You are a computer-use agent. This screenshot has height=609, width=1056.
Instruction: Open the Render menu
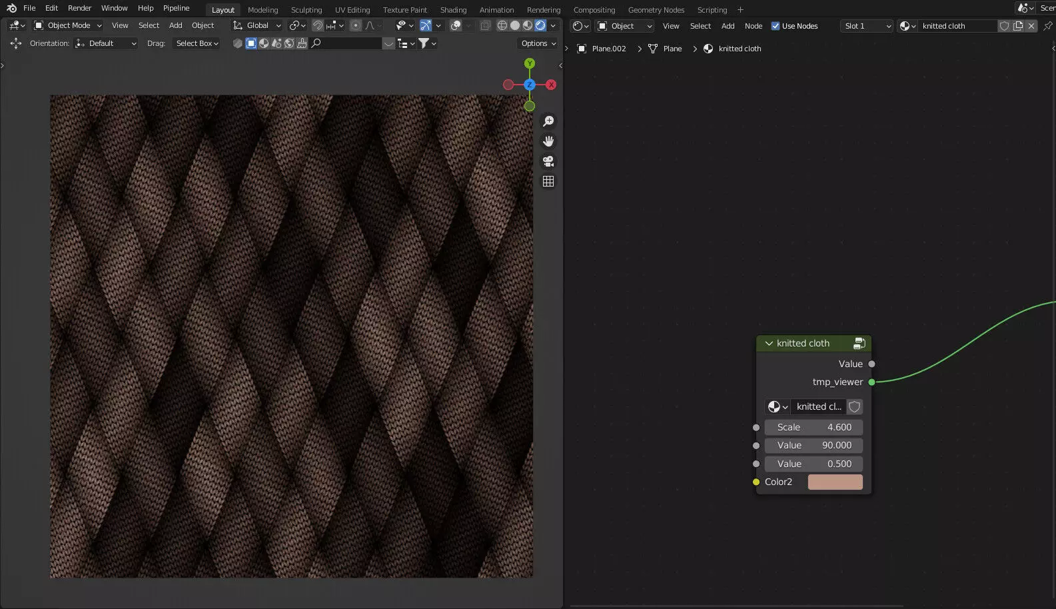(79, 8)
